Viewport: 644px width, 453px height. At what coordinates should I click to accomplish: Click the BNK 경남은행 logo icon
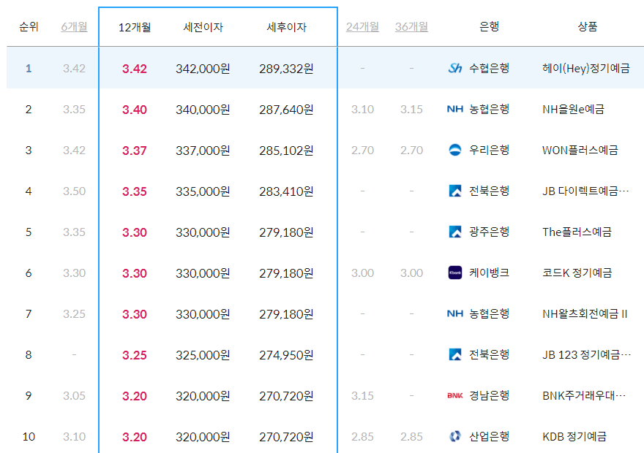pyautogui.click(x=455, y=395)
